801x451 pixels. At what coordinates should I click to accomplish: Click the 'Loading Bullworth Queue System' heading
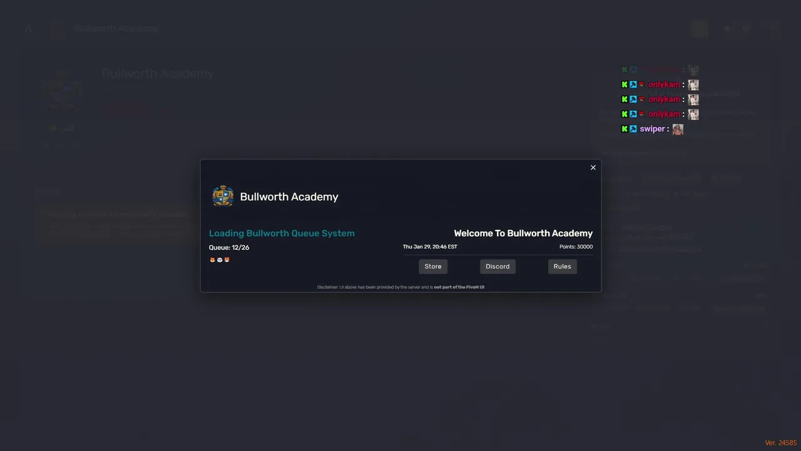282,233
